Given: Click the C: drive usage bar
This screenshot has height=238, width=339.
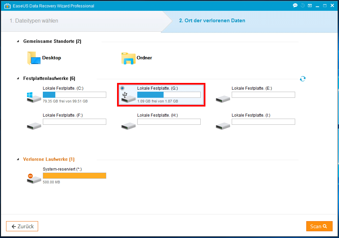Looking at the screenshot, I should point(74,95).
